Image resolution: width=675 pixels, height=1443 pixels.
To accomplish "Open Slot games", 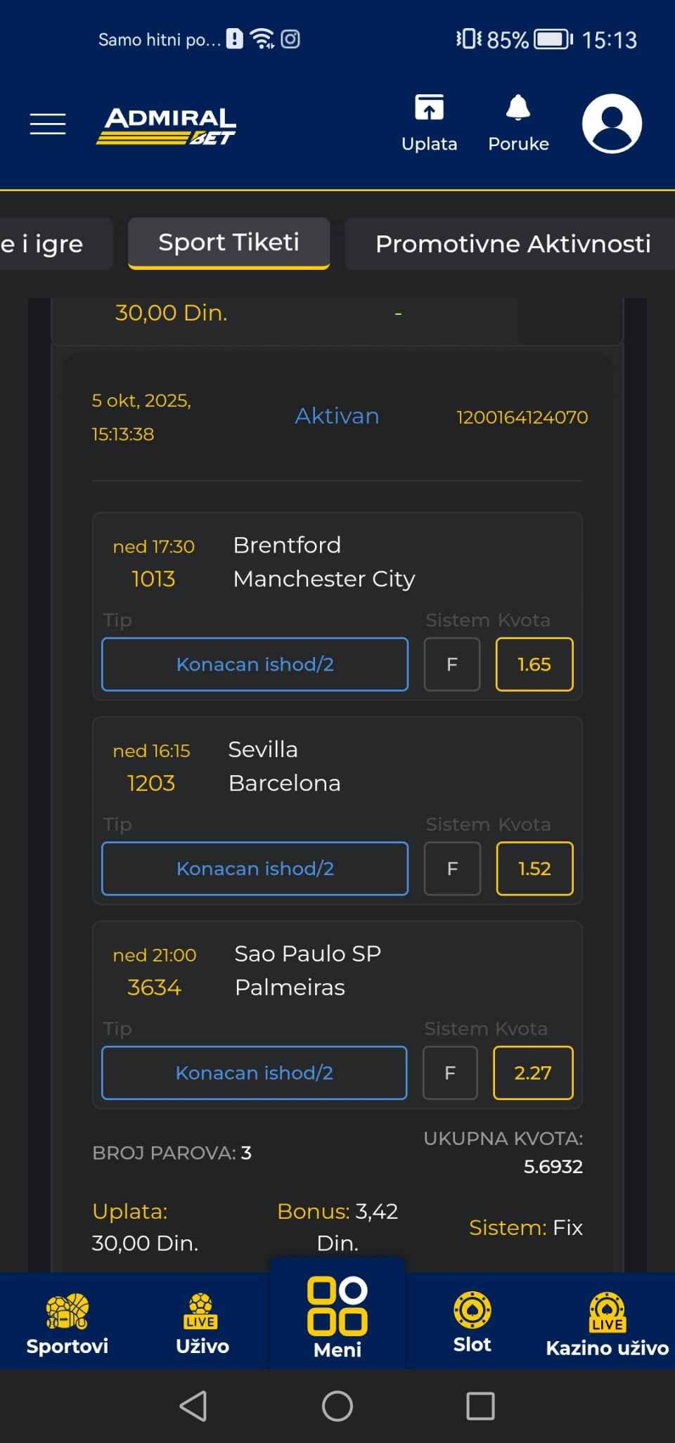I will click(472, 1321).
